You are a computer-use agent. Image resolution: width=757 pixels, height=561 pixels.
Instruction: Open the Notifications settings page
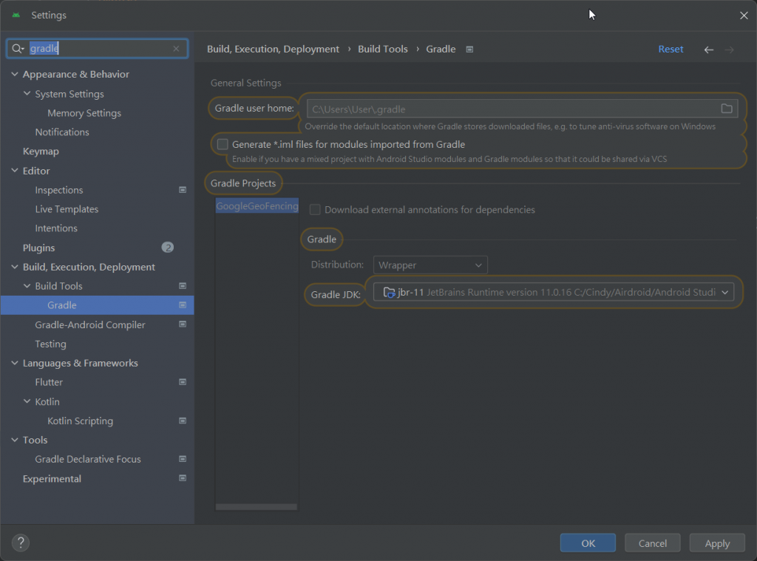point(62,132)
